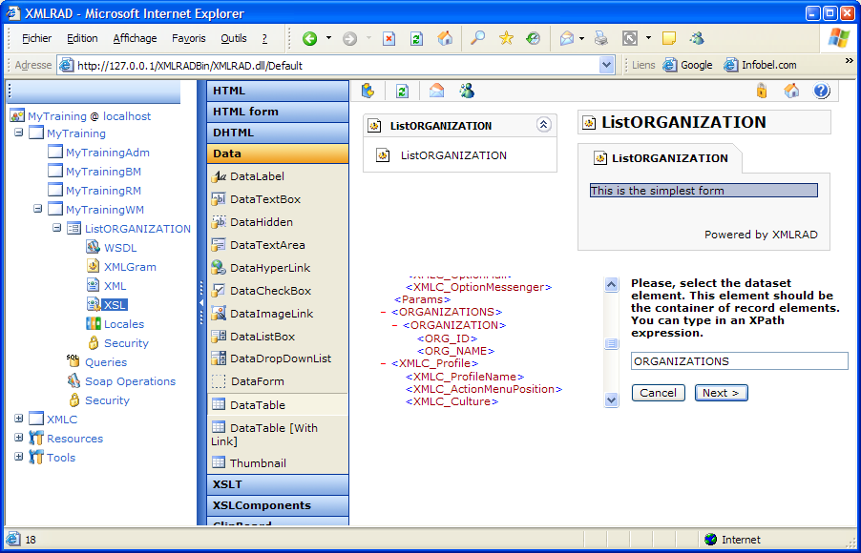Open the Affichage menu
Viewport: 861px width, 553px height.
click(x=135, y=38)
